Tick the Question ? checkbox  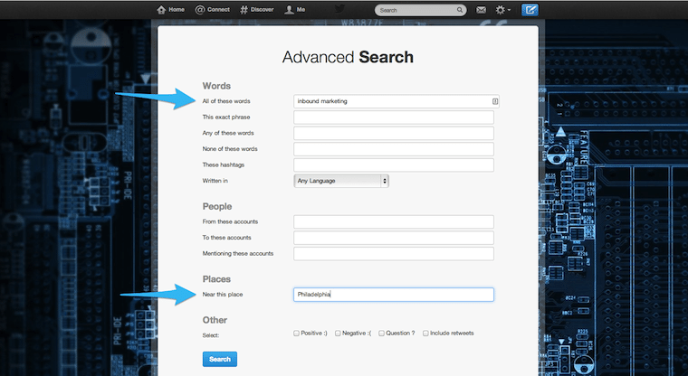pos(381,333)
